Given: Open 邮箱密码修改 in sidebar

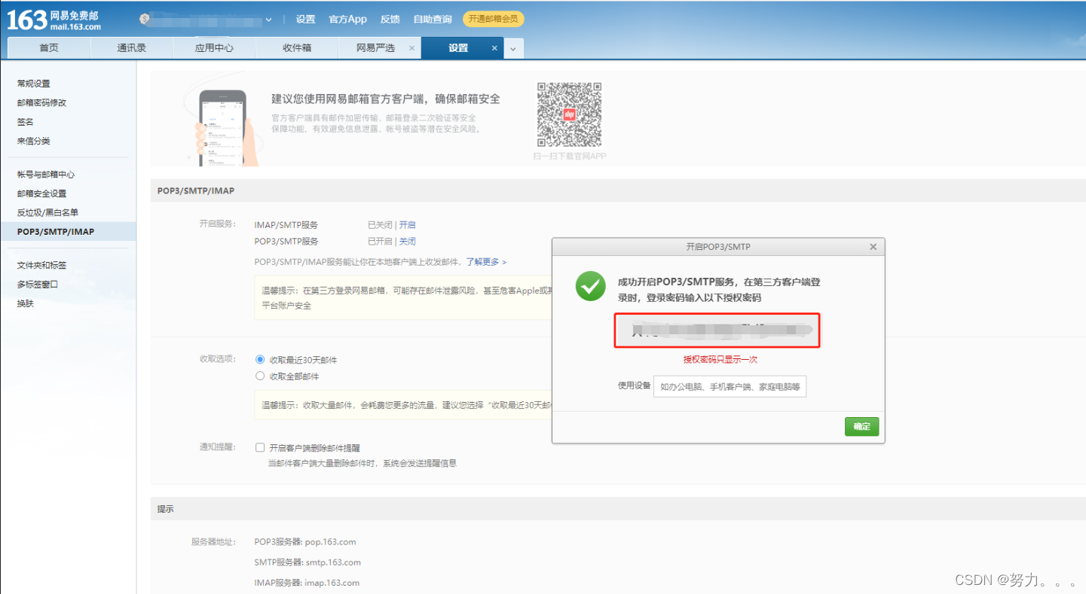Looking at the screenshot, I should point(42,102).
